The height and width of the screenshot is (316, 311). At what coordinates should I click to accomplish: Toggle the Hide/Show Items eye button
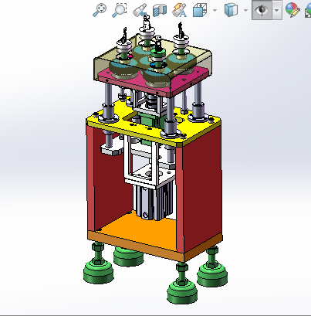click(x=262, y=10)
